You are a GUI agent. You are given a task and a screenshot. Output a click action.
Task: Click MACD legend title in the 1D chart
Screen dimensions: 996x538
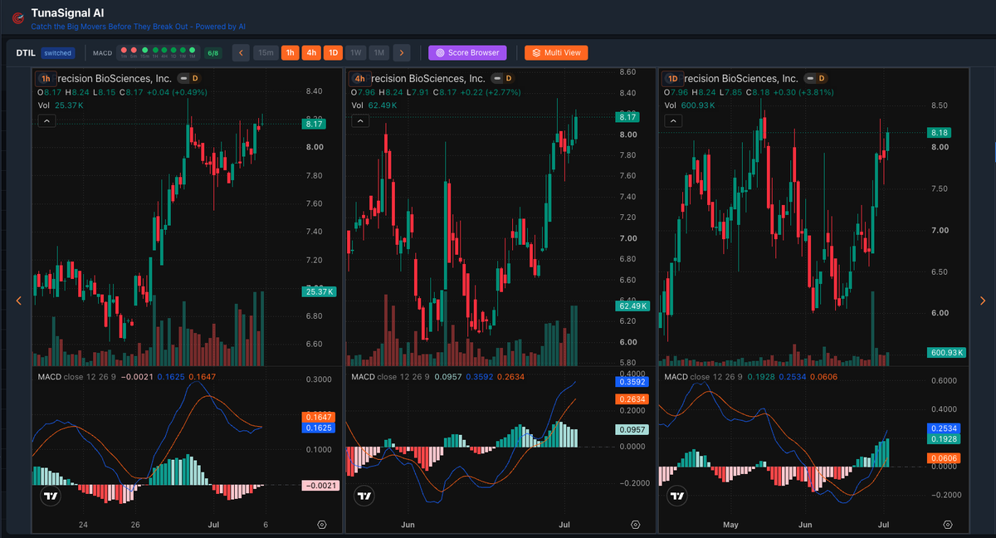click(677, 377)
